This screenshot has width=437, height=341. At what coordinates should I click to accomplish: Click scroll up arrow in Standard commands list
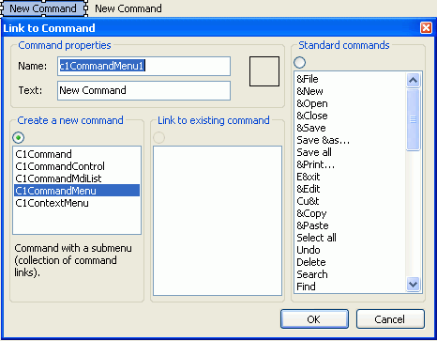coord(413,80)
